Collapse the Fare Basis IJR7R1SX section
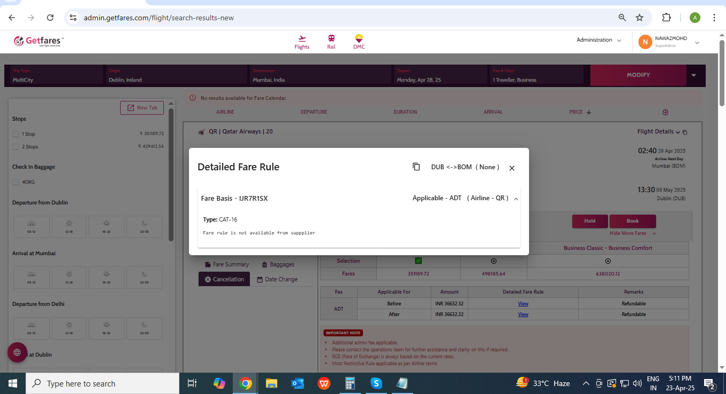The height and width of the screenshot is (394, 726). pyautogui.click(x=516, y=199)
